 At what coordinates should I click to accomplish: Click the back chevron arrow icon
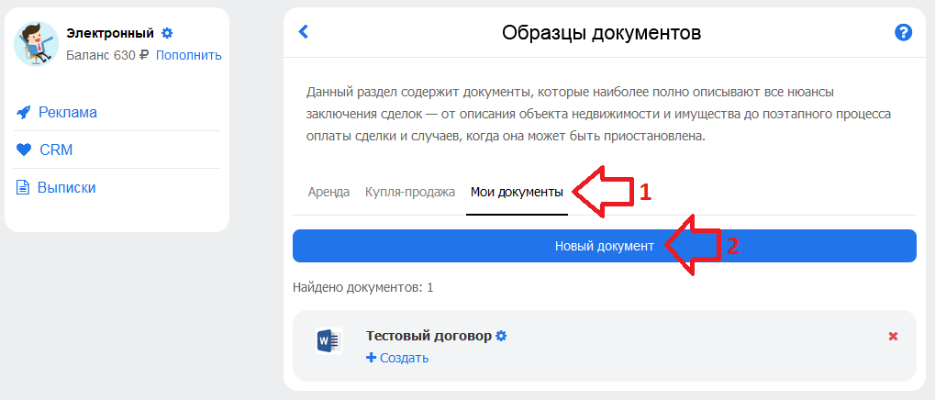[303, 31]
